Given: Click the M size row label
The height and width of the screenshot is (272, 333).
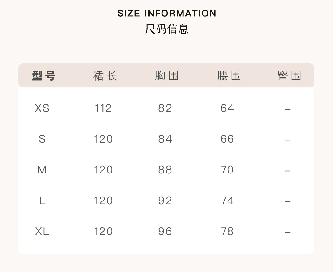Looking at the screenshot, I should click(x=42, y=170).
